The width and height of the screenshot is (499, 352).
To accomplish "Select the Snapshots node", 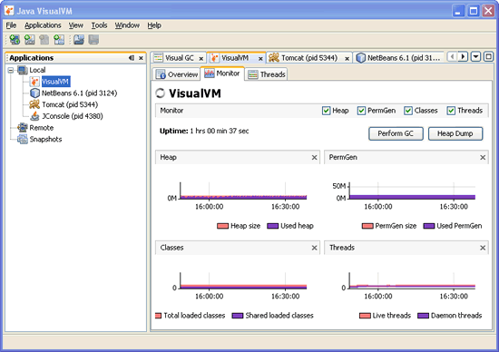I will pos(45,139).
